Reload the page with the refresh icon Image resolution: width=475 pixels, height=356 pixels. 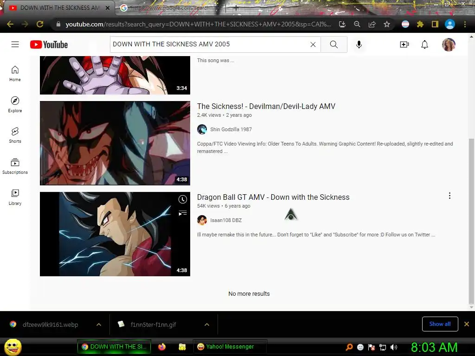(x=40, y=24)
